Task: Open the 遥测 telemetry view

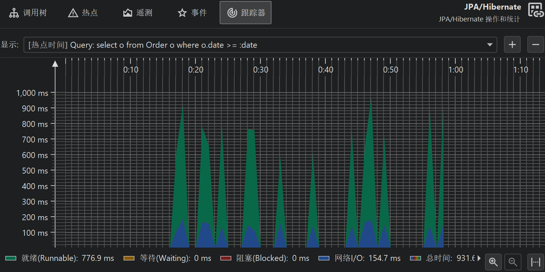Action: point(138,13)
